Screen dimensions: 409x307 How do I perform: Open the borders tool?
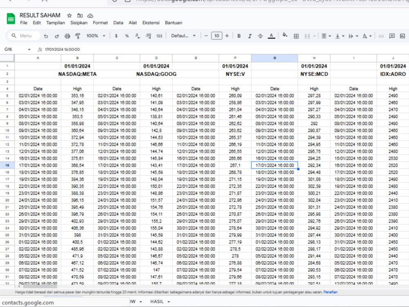click(296, 36)
